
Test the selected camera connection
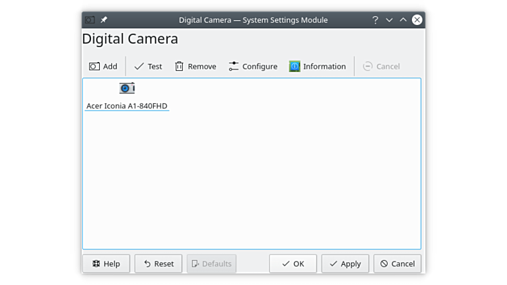[148, 66]
